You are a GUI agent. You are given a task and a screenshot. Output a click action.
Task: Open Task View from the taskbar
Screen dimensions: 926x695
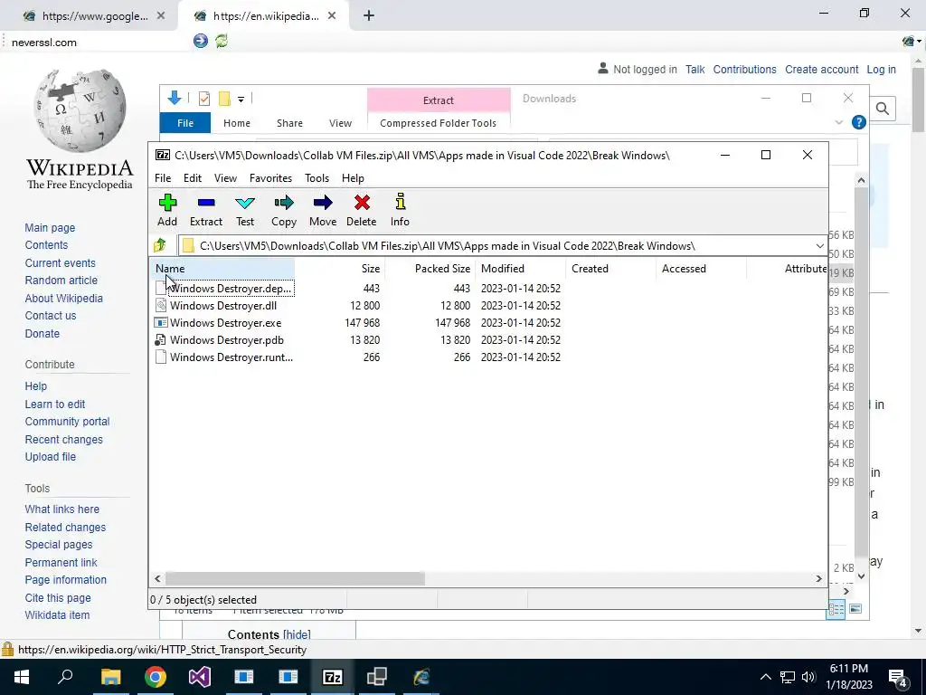pyautogui.click(x=376, y=677)
